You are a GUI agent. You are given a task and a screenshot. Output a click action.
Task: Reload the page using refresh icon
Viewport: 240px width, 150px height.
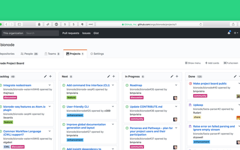pyautogui.click(x=200, y=24)
